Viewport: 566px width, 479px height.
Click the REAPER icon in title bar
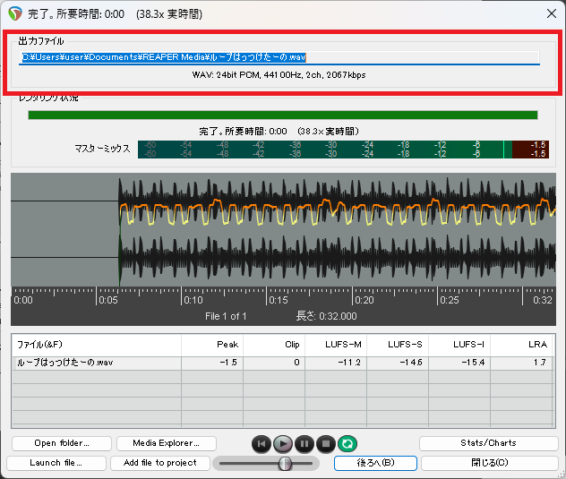tap(14, 13)
